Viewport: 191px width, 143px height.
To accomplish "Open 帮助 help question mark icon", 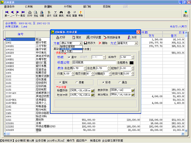I will click(81, 14).
